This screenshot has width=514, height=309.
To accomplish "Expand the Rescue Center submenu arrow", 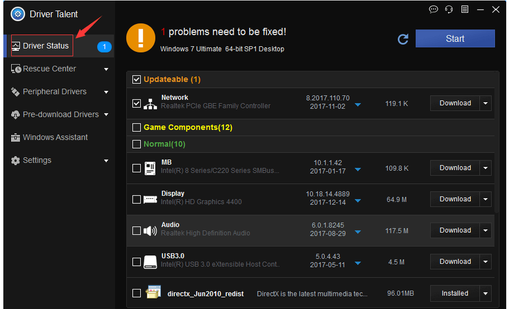I will pos(106,69).
